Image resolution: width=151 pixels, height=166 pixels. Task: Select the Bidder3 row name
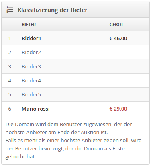[31, 67]
